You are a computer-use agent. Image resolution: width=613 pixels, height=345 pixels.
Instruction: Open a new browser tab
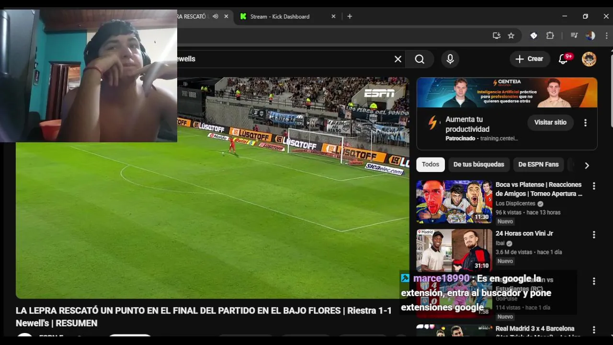tap(350, 16)
